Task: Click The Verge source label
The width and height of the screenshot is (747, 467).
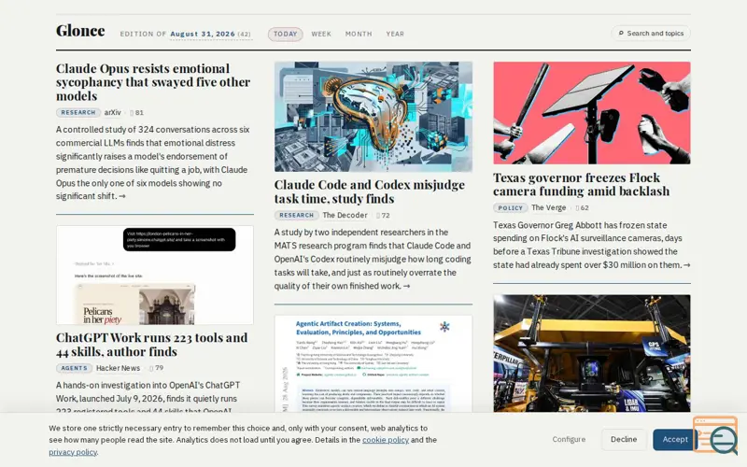Action: click(x=548, y=207)
